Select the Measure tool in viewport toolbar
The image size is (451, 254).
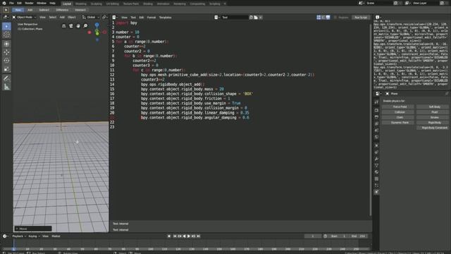pos(6,87)
